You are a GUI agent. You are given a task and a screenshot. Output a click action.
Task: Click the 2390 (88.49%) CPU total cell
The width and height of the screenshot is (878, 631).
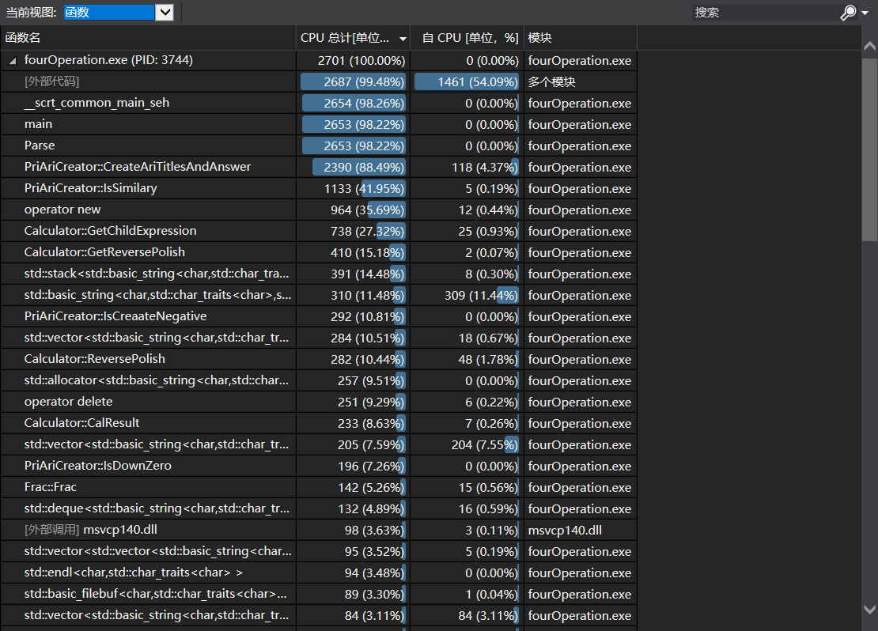tap(353, 167)
